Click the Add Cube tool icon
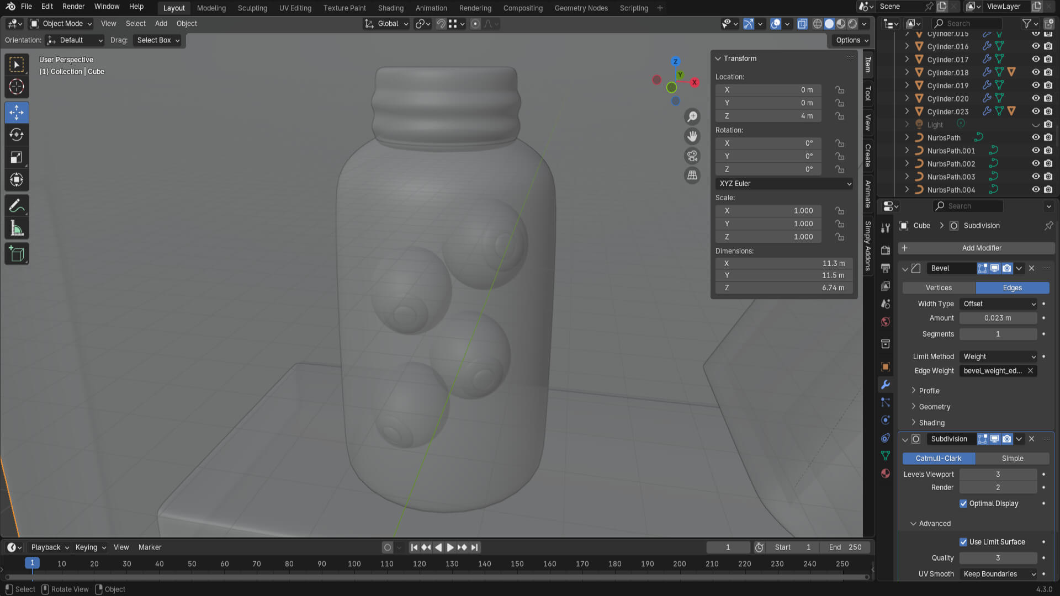 click(17, 254)
